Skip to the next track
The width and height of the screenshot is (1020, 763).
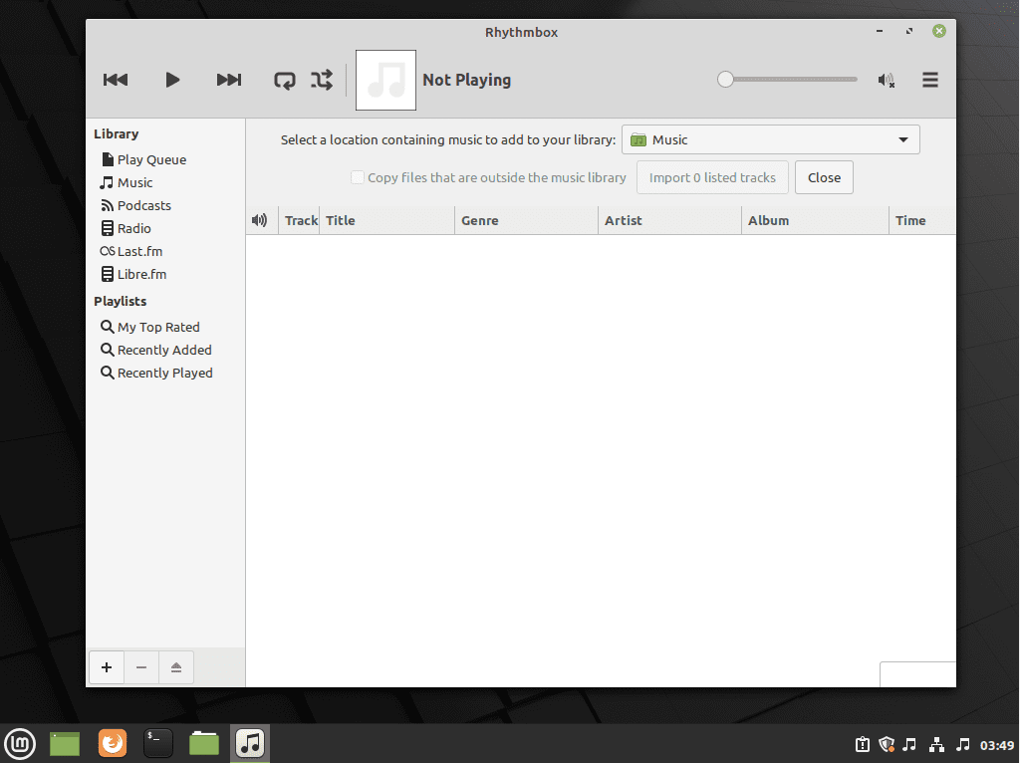[228, 80]
